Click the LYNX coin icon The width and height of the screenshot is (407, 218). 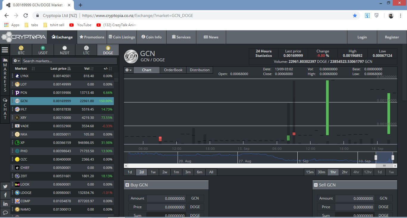pos(17,76)
